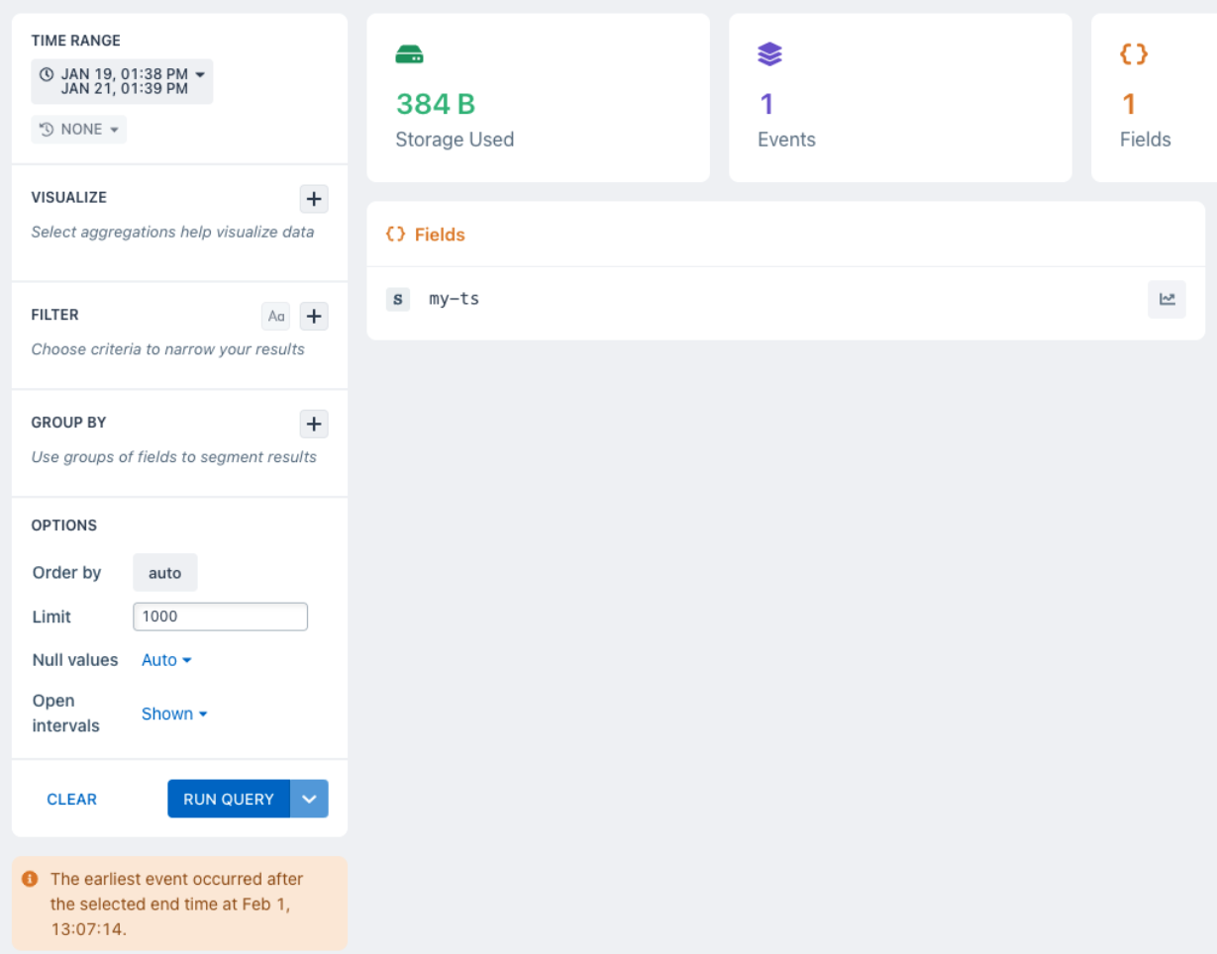Click the clock icon in the time range
Screen dimensions: 1217x954
pyautogui.click(x=46, y=74)
